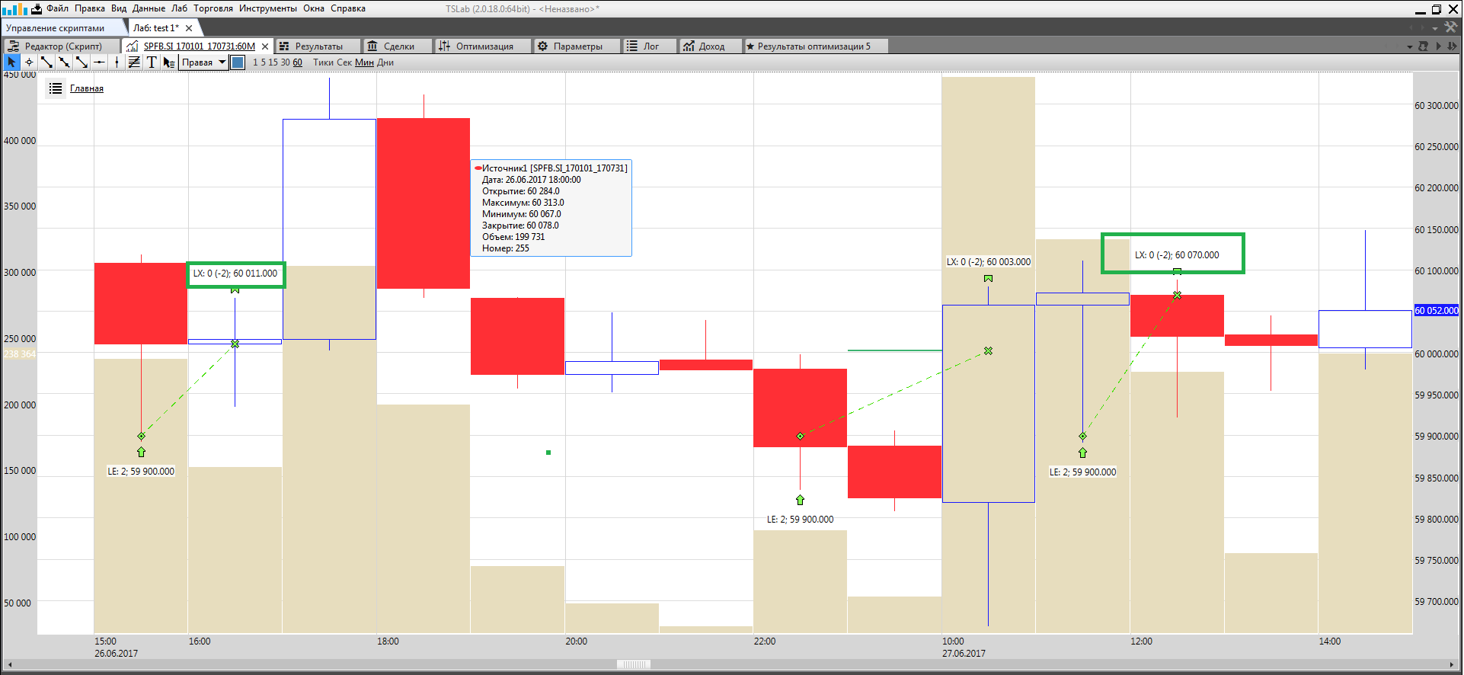This screenshot has height=675, width=1464.
Task: Set the interval to 60
Action: [x=297, y=62]
